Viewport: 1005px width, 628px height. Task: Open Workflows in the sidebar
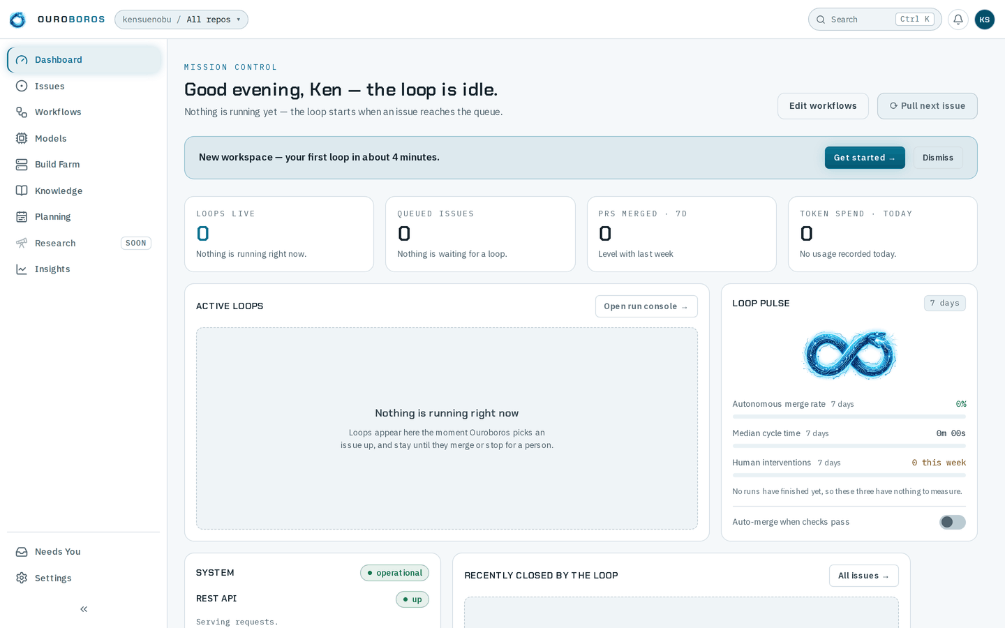(x=84, y=112)
